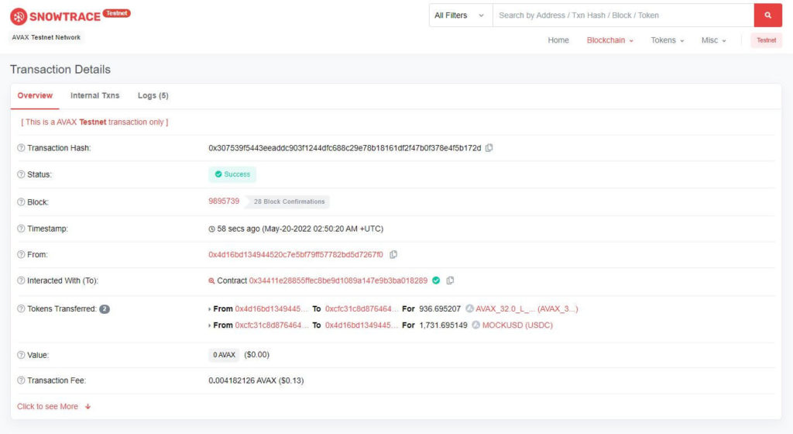Copy the From address to clipboard
The height and width of the screenshot is (434, 793).
[x=393, y=254]
